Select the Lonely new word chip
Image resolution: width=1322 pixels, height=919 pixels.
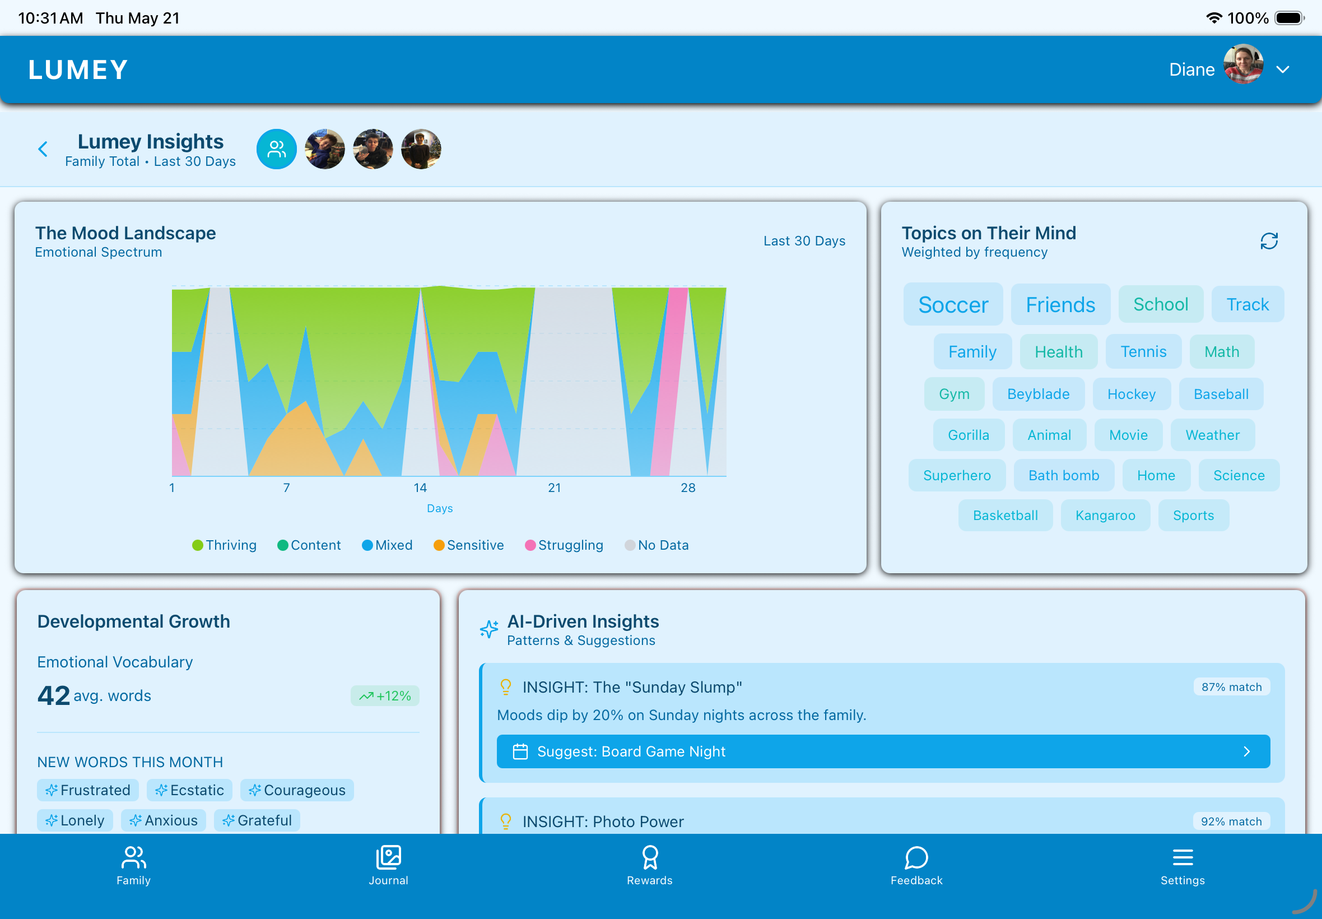(x=75, y=820)
